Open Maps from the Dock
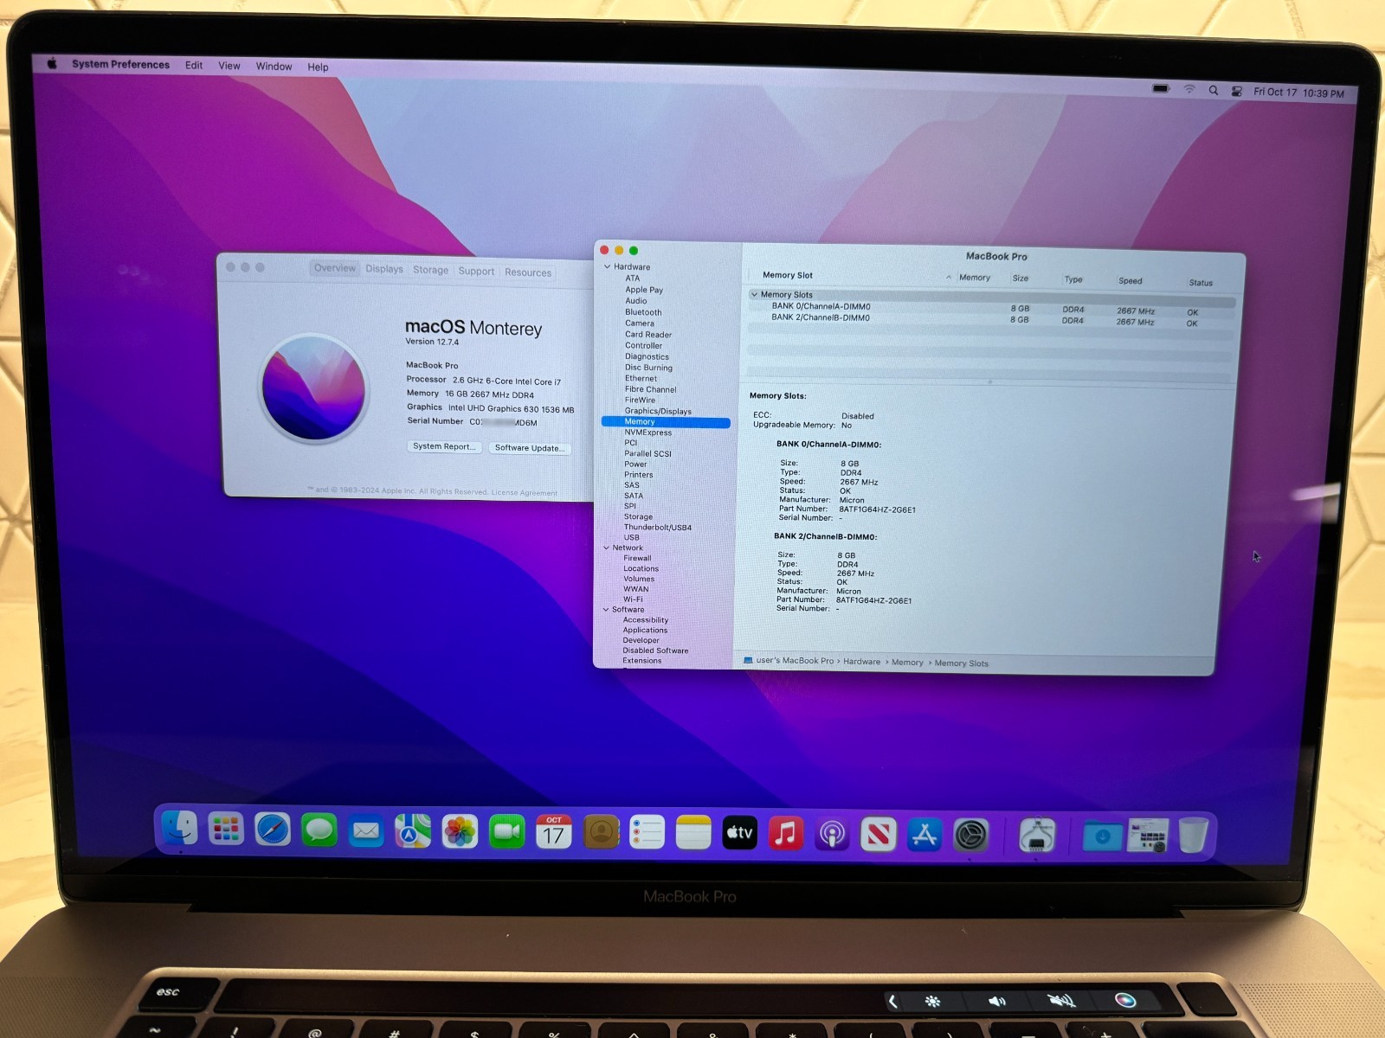 pos(413,832)
